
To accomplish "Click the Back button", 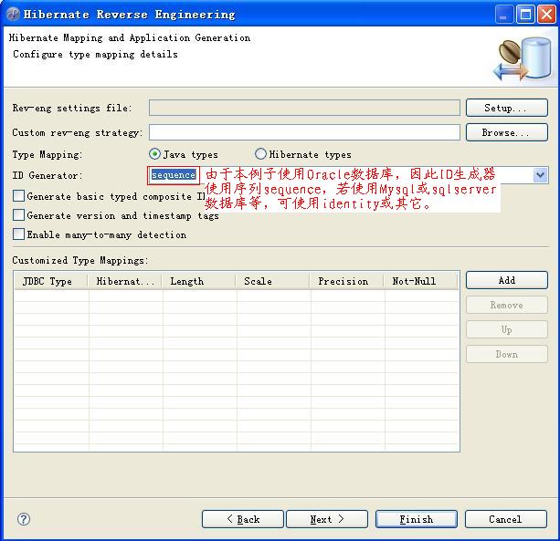I will tap(243, 519).
